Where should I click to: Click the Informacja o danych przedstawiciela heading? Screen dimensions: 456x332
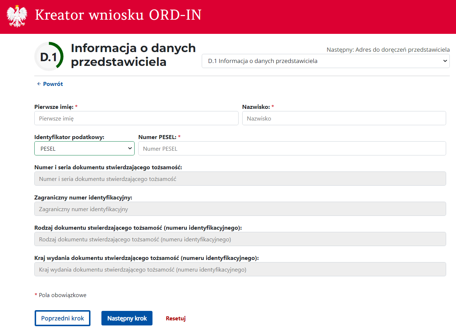[133, 55]
